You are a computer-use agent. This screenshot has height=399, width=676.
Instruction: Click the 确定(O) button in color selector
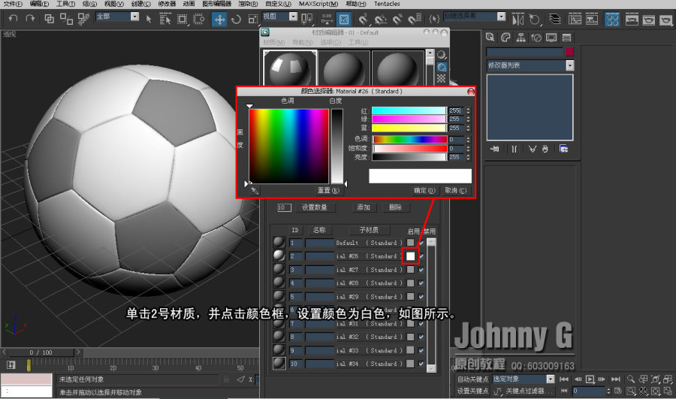tap(424, 191)
